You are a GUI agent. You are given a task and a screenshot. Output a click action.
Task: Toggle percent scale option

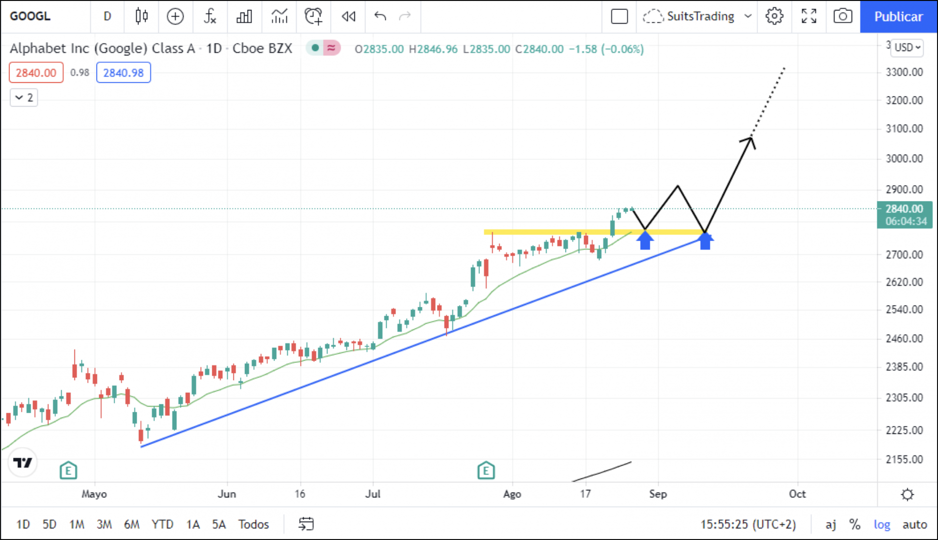[x=854, y=524]
